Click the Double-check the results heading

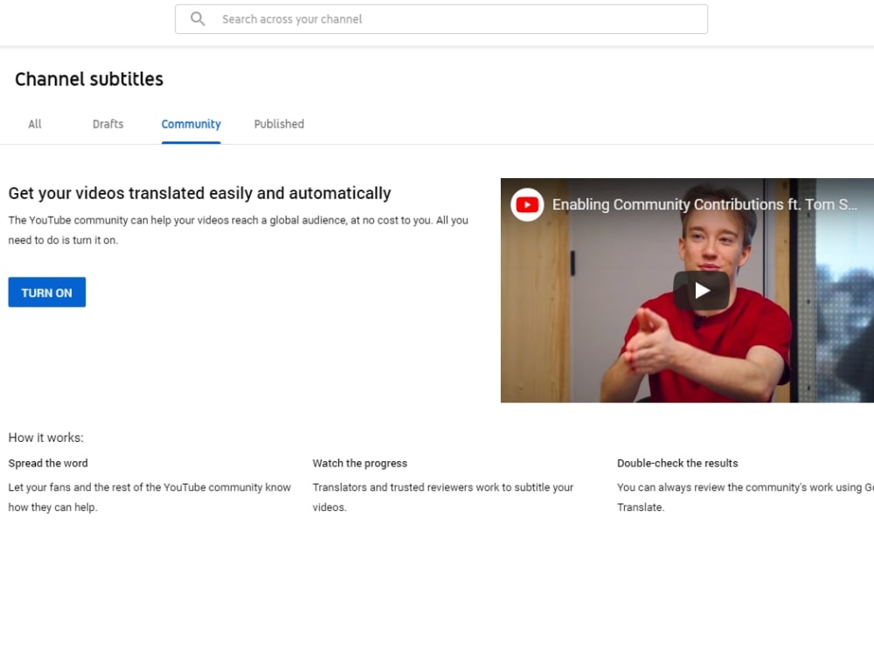tap(677, 464)
